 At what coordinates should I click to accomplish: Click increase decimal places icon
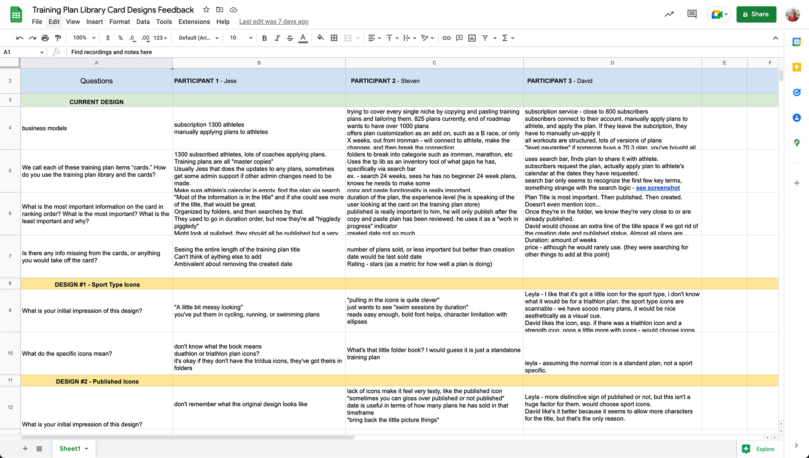coord(145,38)
